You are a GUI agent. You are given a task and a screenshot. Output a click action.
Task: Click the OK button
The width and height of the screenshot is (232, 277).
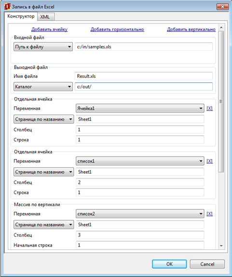click(169, 264)
